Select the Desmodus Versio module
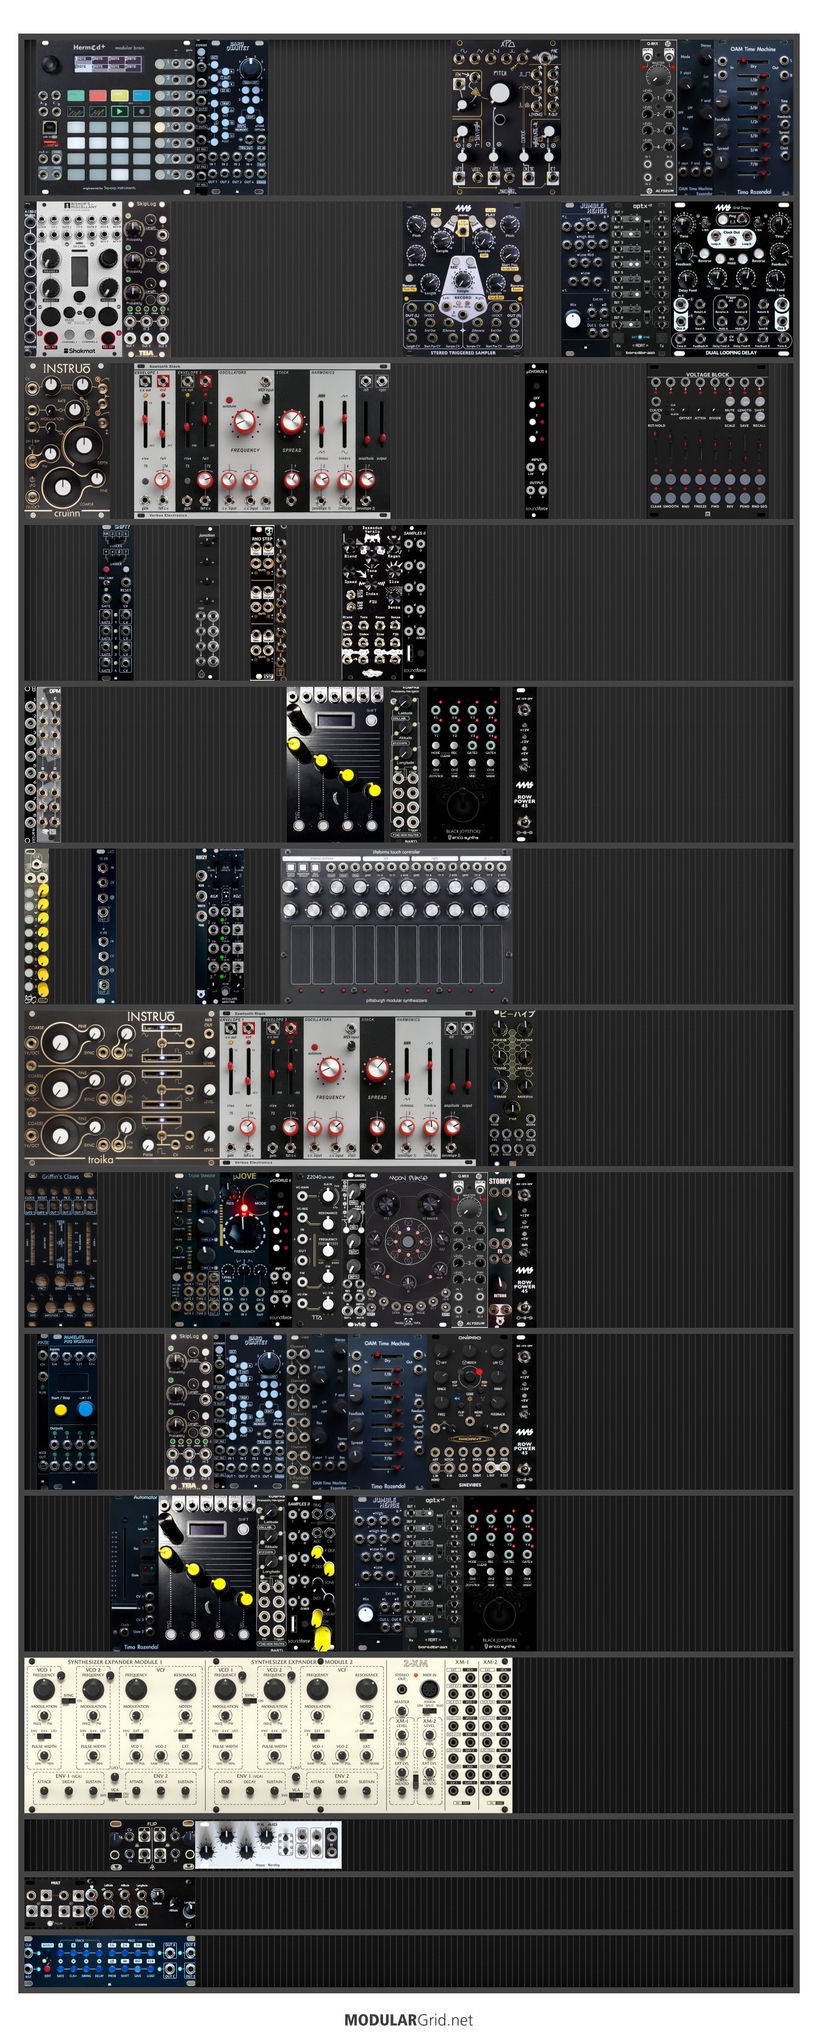Viewport: 818px width, 2033px height. coord(371,602)
